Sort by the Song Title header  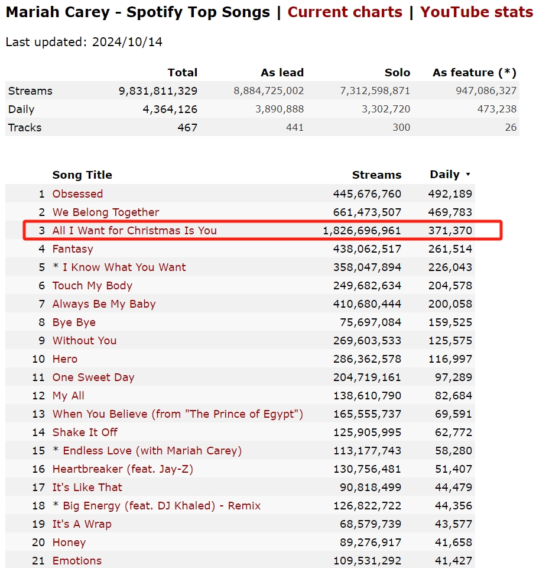coord(82,175)
